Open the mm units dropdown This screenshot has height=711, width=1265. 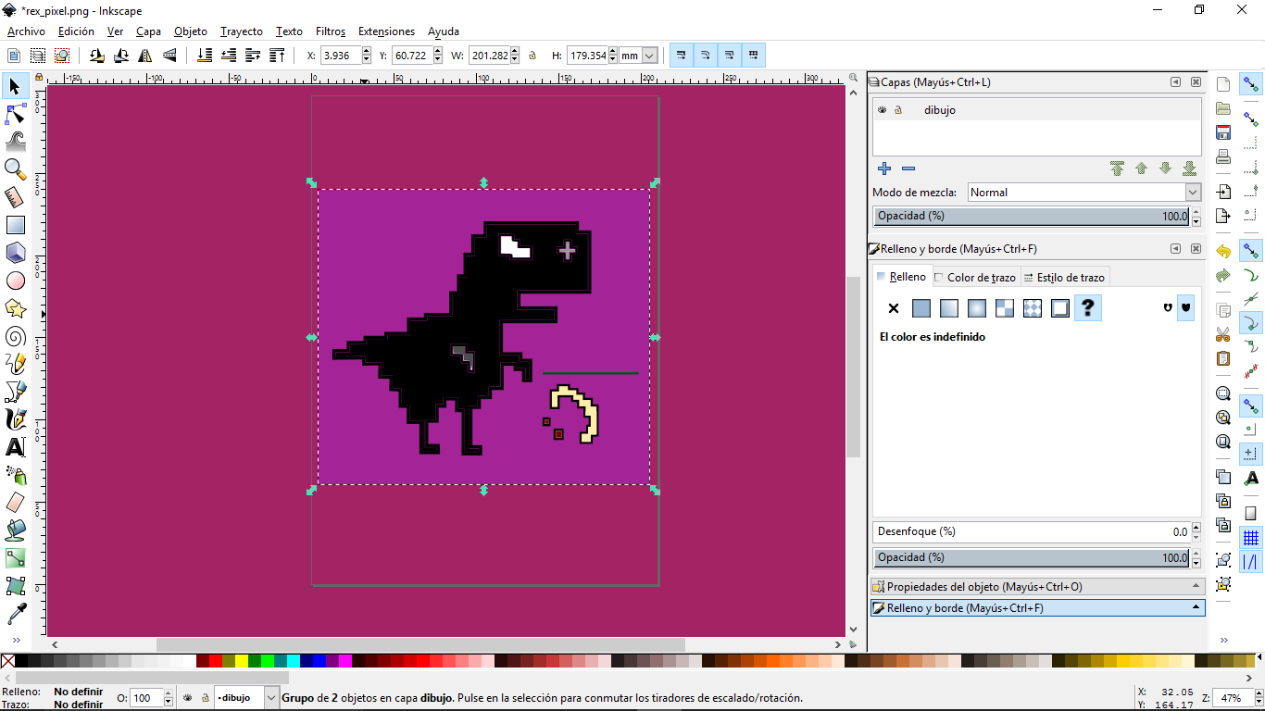point(638,56)
